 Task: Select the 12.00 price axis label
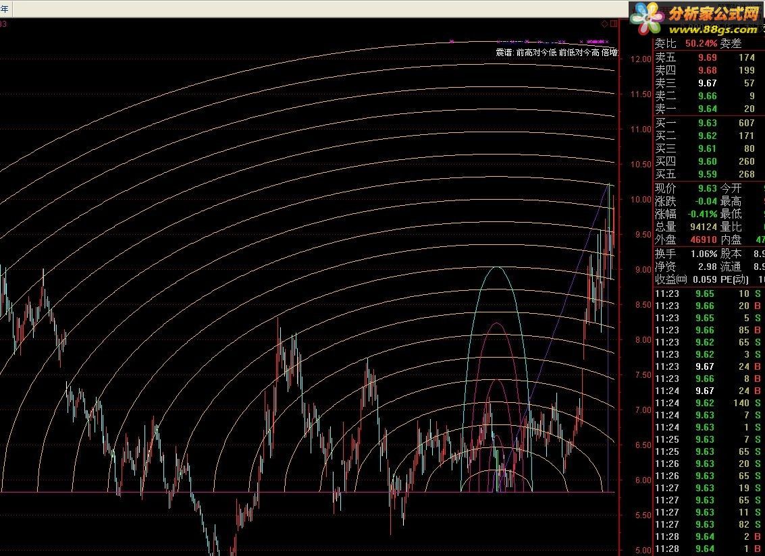(641, 59)
